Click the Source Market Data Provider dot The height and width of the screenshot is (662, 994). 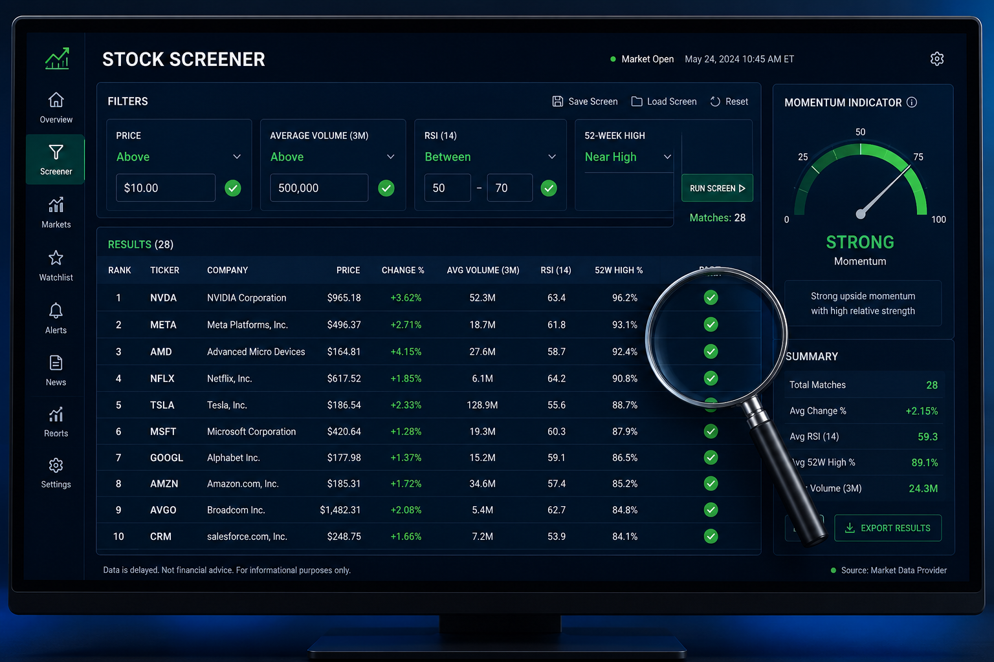pyautogui.click(x=833, y=570)
